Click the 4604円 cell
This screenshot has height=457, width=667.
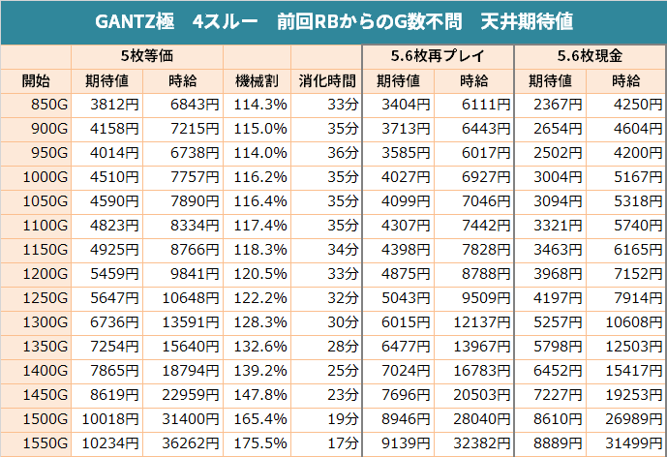click(626, 129)
